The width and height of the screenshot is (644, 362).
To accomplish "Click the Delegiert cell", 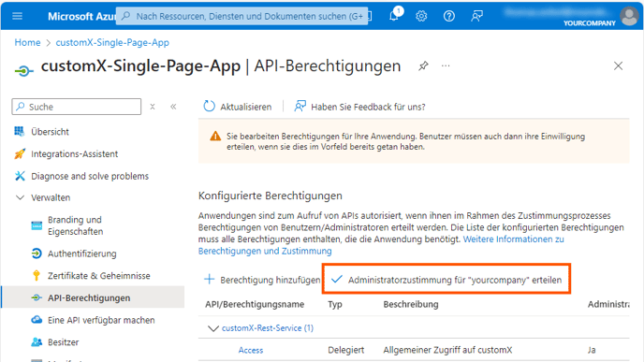I will click(345, 350).
